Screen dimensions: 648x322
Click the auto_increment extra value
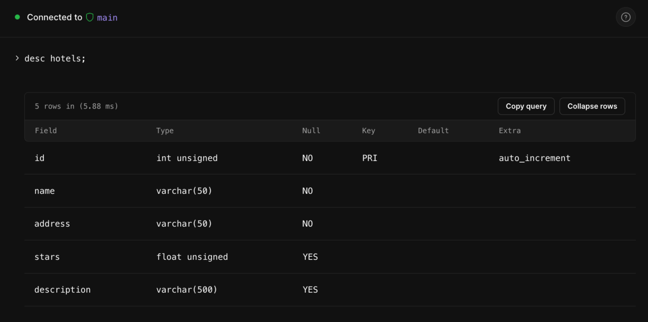[534, 158]
